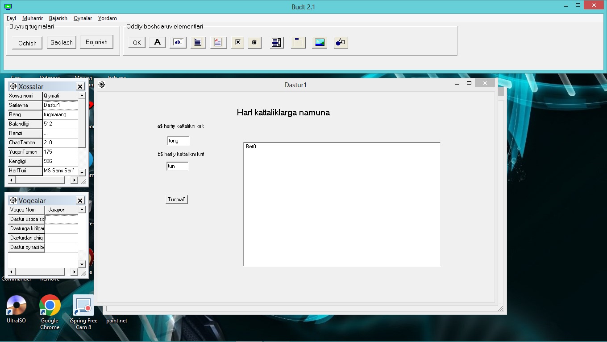Open the Oynalar menu
This screenshot has height=342, width=607.
click(x=83, y=18)
